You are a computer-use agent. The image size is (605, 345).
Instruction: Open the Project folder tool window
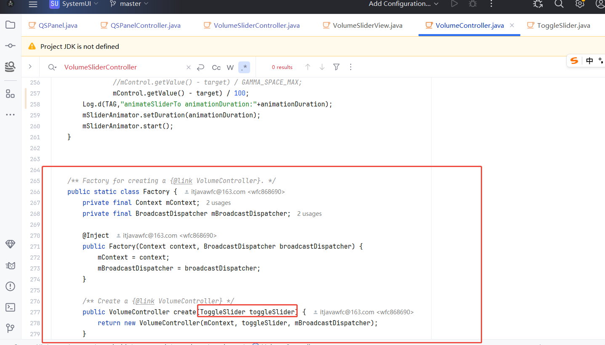10,25
